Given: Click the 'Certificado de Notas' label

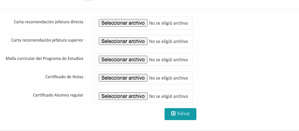Looking at the screenshot, I should point(64,77).
